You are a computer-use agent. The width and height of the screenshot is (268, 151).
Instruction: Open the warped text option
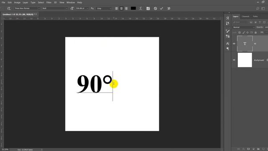coord(141,8)
